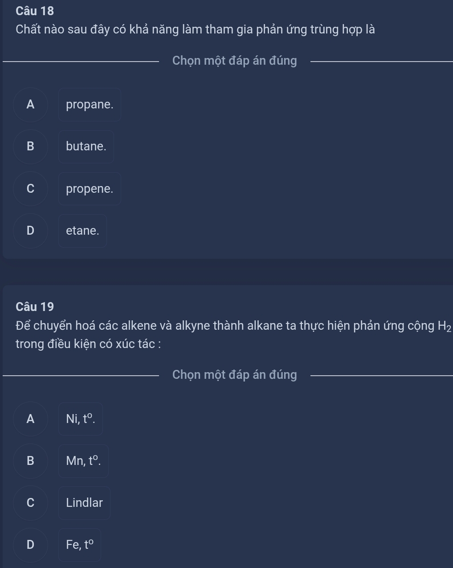
Task: Select option C circle for Câu 18
Action: pos(30,189)
